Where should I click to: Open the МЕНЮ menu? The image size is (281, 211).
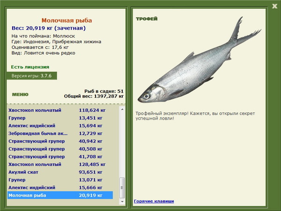[20, 95]
